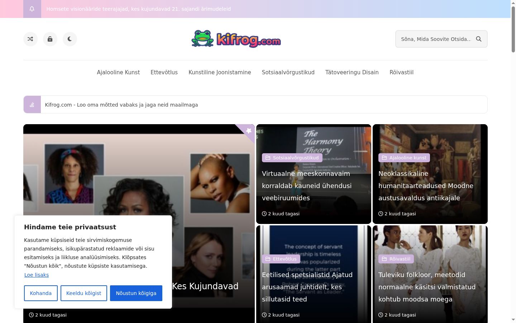
Task: Accept cookies with Nõustun kõigiga
Action: point(136,293)
